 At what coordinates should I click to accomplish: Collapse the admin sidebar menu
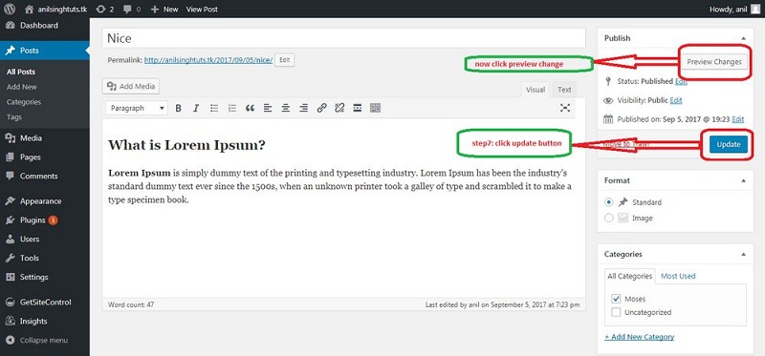(44, 341)
